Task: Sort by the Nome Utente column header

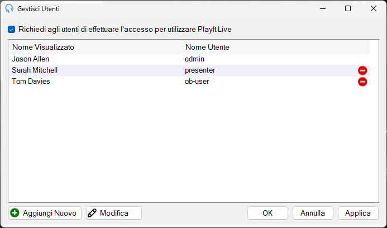Action: coord(207,47)
